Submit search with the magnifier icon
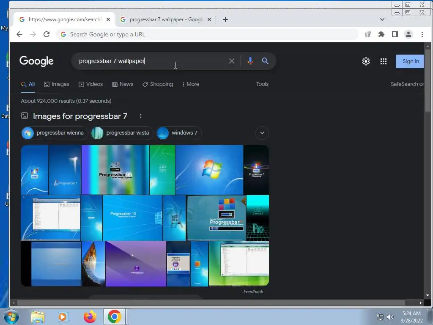This screenshot has height=325, width=433. [x=265, y=61]
